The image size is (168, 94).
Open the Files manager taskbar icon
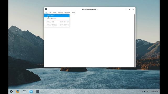tap(24, 91)
